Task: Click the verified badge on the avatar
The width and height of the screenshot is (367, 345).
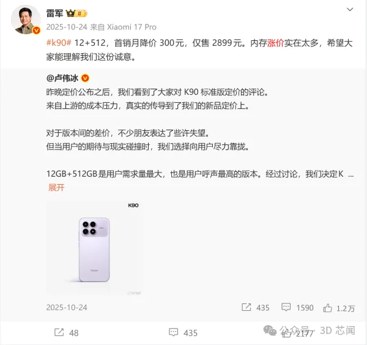Action: pyautogui.click(x=36, y=31)
